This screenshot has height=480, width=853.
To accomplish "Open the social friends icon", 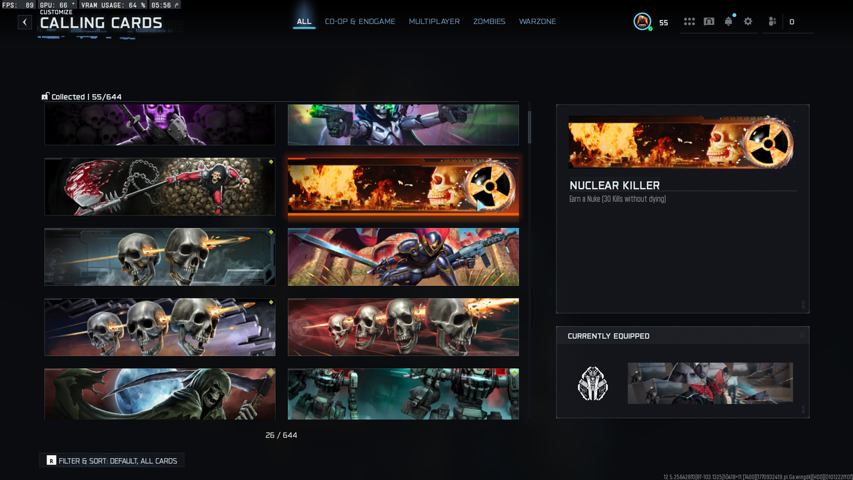I will 772,21.
